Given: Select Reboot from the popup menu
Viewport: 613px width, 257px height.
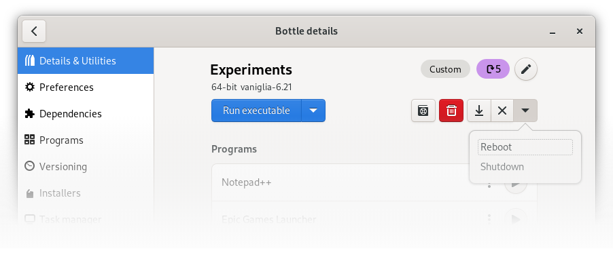Looking at the screenshot, I should point(525,147).
